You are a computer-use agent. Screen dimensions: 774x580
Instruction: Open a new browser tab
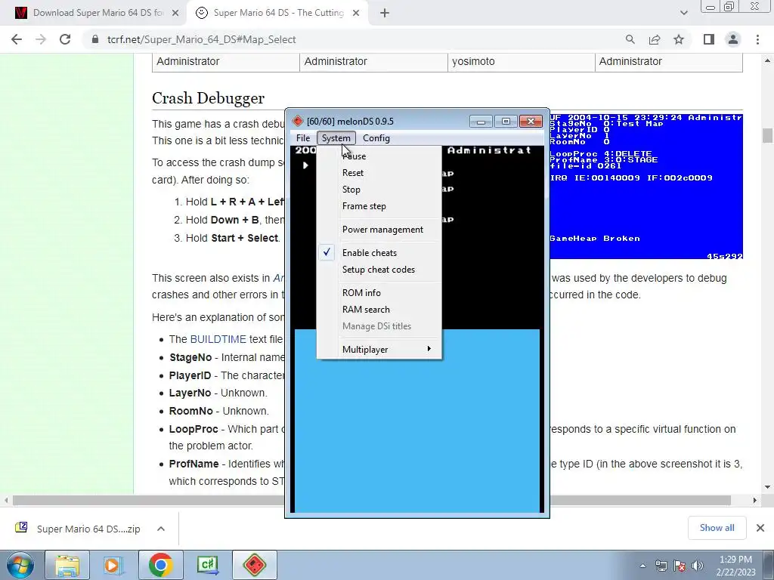pyautogui.click(x=385, y=13)
